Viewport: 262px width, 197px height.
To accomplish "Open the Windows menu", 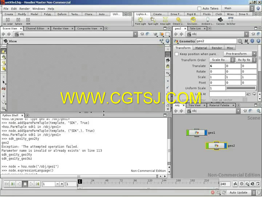I will [39, 9].
